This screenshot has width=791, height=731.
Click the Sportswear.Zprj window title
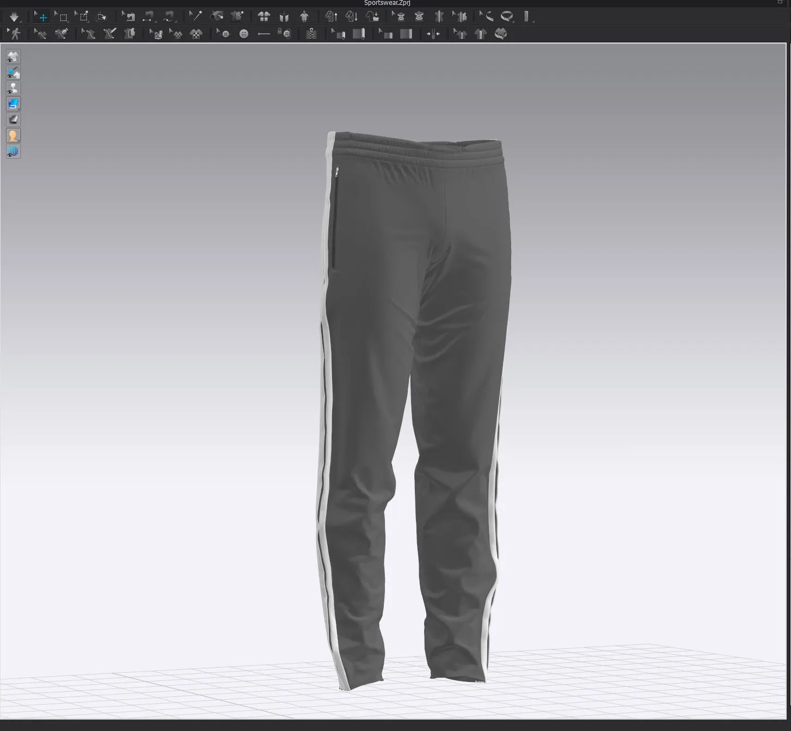click(x=387, y=3)
